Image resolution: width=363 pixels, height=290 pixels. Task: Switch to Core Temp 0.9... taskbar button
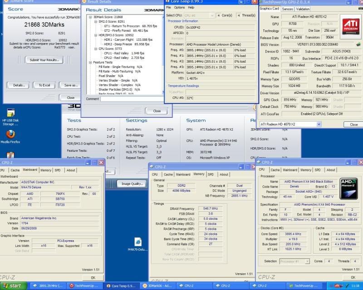[x=120, y=286]
